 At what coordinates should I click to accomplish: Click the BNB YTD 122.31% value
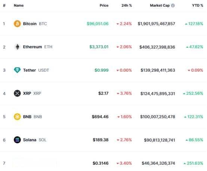(x=194, y=117)
